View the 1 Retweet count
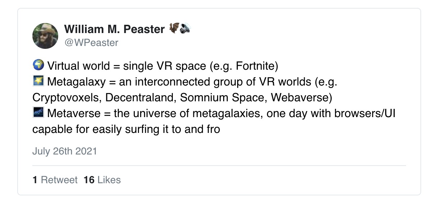This screenshot has width=424, height=199. [55, 180]
